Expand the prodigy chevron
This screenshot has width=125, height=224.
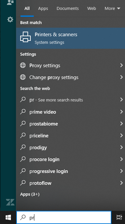(x=121, y=147)
